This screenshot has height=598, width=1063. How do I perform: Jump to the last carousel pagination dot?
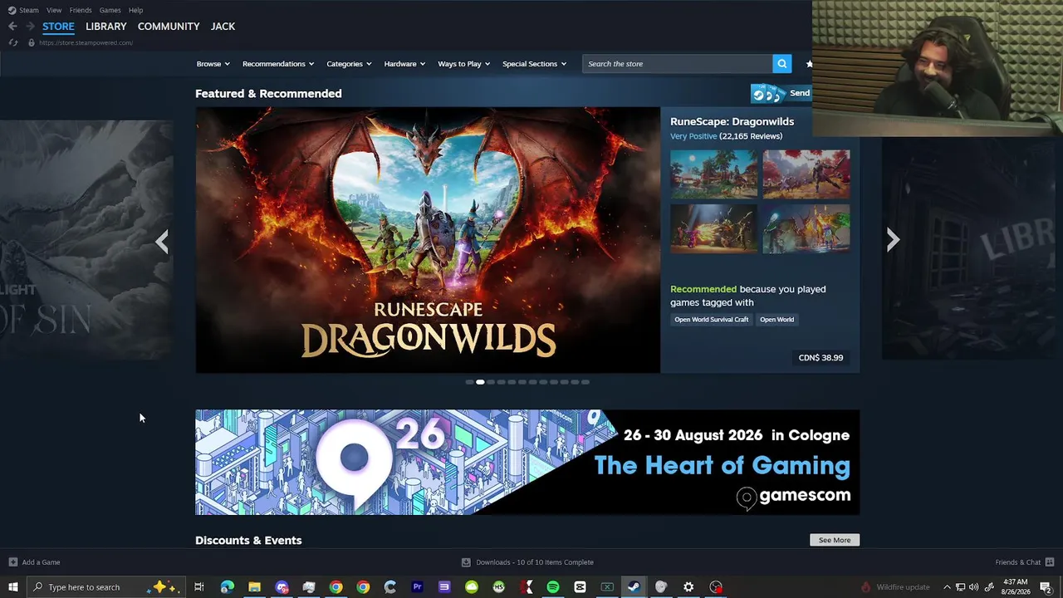(x=585, y=382)
